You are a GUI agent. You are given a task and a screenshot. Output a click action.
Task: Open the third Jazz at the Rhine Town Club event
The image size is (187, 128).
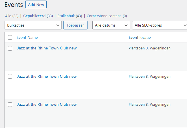[47, 104]
